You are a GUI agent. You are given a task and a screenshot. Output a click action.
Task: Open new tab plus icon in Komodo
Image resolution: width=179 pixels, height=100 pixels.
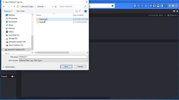point(177,11)
